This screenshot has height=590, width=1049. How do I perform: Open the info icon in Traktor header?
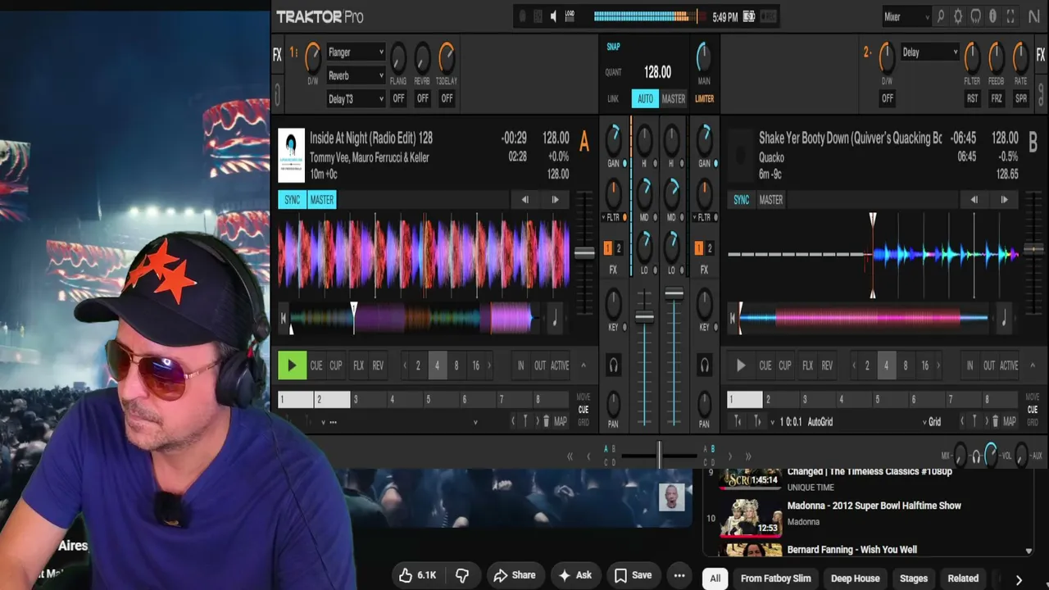tap(992, 16)
